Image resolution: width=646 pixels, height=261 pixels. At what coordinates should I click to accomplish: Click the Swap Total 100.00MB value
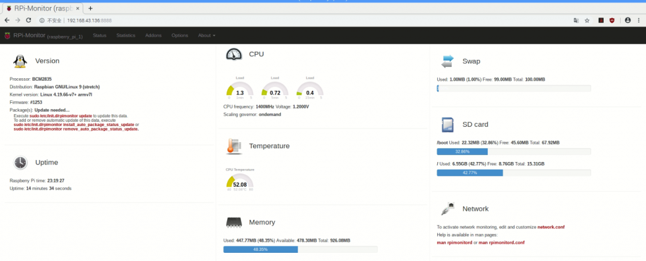[535, 79]
